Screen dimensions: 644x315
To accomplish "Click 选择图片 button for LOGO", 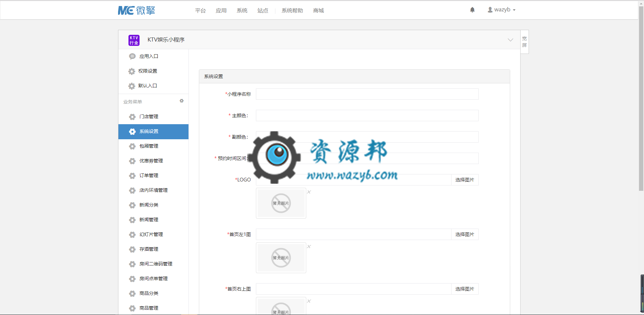I will [465, 180].
